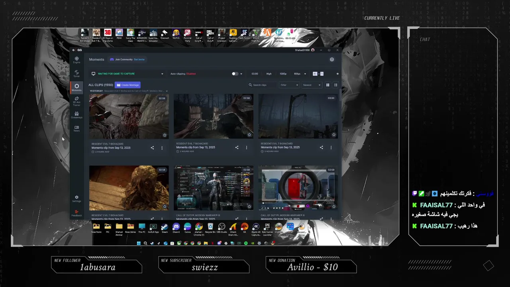
Task: Open Canva desktop shortcut
Action: [187, 228]
